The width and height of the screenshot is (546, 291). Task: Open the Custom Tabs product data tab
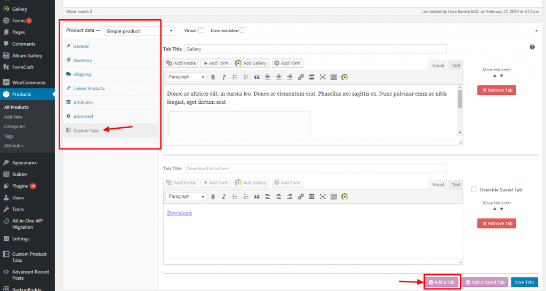[x=86, y=130]
